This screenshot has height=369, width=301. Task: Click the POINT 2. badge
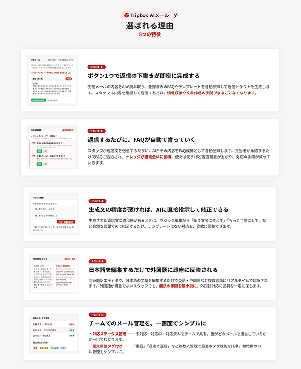96,131
